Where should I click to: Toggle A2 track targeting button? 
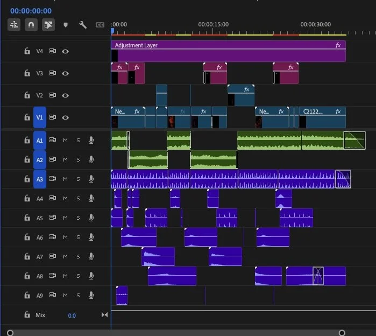(x=40, y=160)
